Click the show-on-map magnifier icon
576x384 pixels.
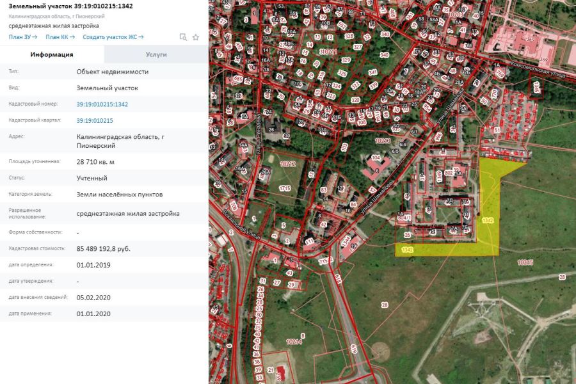[183, 37]
